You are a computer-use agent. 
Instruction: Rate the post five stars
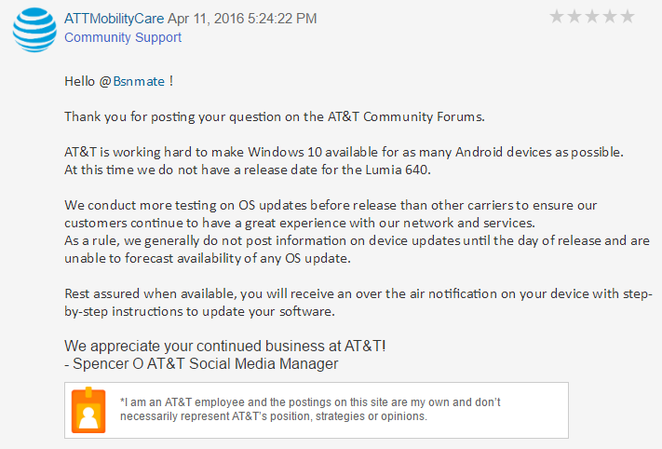[628, 17]
